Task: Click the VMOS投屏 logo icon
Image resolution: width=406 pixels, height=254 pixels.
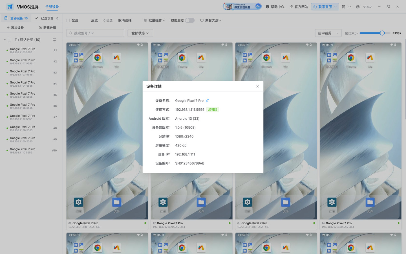Action: point(10,7)
